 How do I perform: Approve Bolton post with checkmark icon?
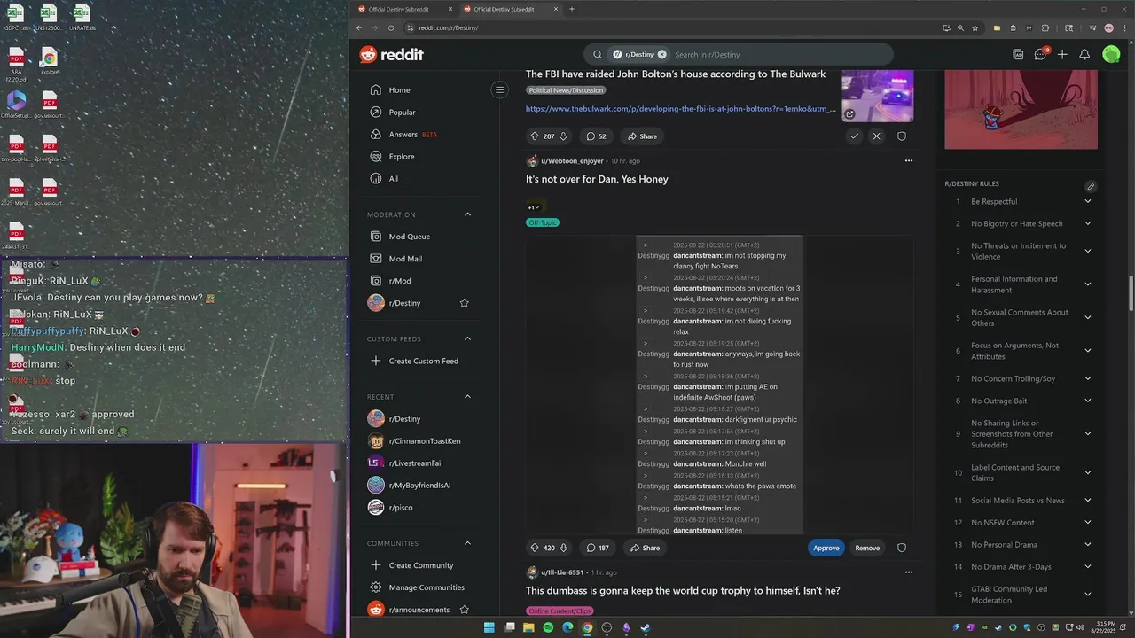tap(854, 136)
